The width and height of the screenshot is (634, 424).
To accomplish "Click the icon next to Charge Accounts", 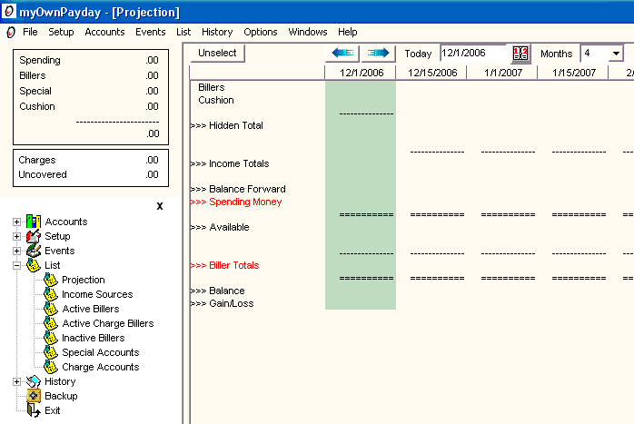I will click(51, 367).
